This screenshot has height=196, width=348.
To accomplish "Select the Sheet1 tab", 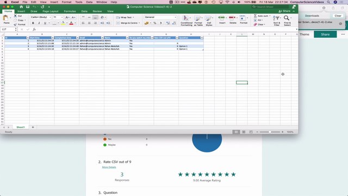I will pyautogui.click(x=21, y=127).
